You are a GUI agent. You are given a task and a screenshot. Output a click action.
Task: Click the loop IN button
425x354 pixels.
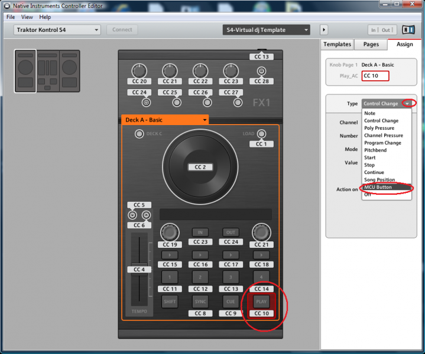[200, 232]
